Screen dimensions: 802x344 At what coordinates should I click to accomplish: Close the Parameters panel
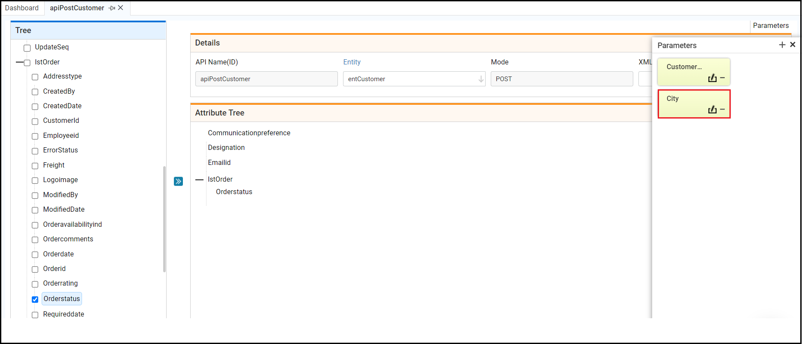tap(793, 45)
